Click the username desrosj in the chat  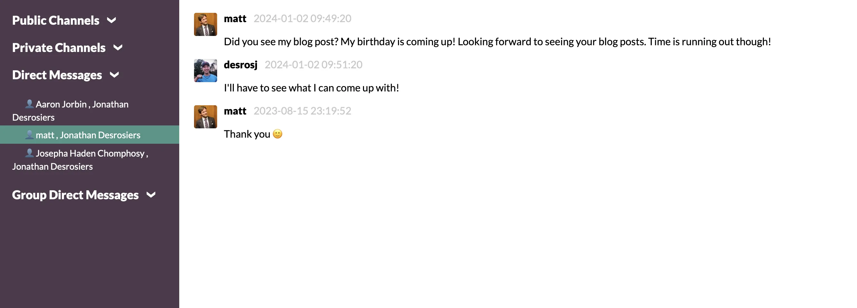(x=241, y=65)
